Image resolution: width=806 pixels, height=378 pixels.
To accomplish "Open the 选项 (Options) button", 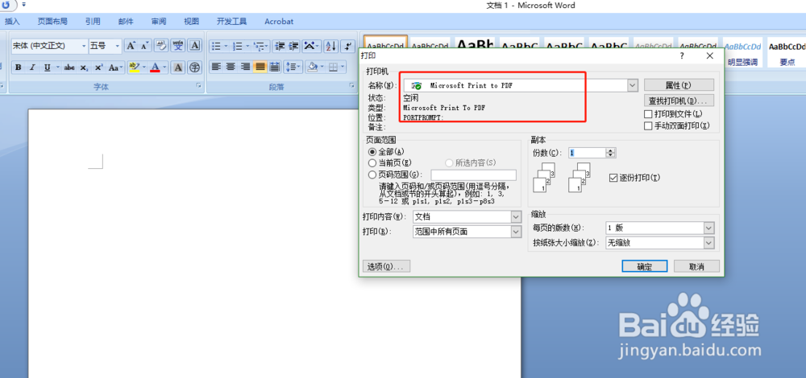I will (x=386, y=267).
